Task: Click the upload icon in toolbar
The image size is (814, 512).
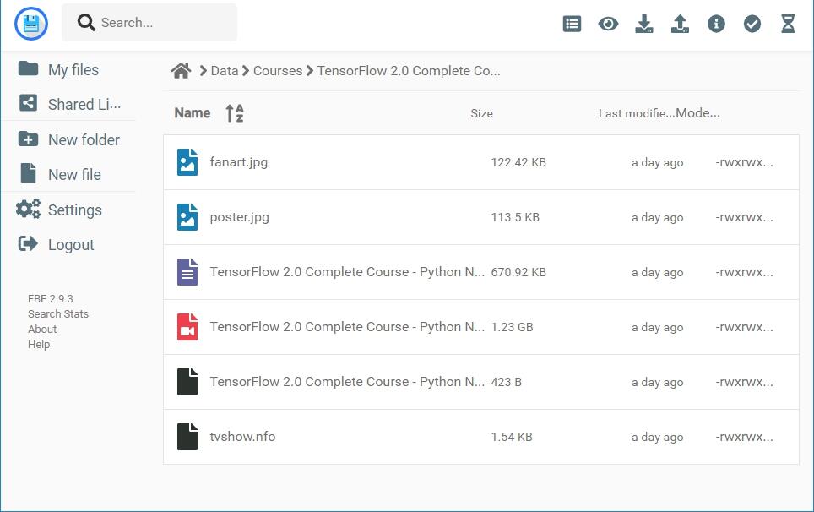Action: point(680,24)
